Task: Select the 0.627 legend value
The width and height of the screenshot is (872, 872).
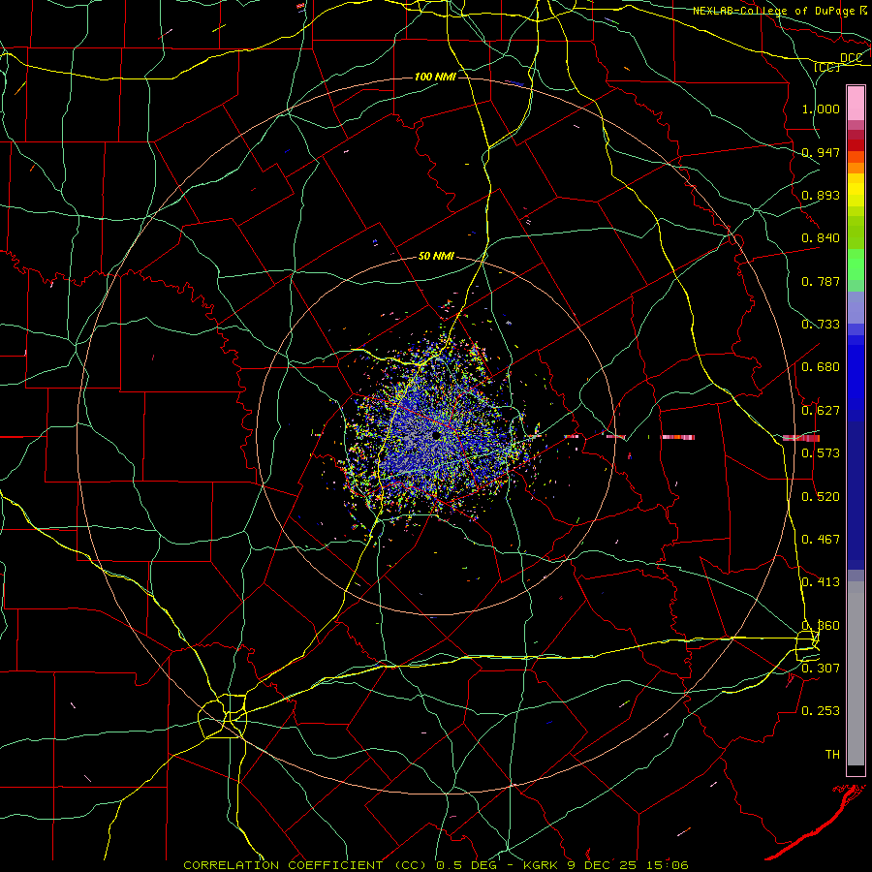Action: click(821, 411)
